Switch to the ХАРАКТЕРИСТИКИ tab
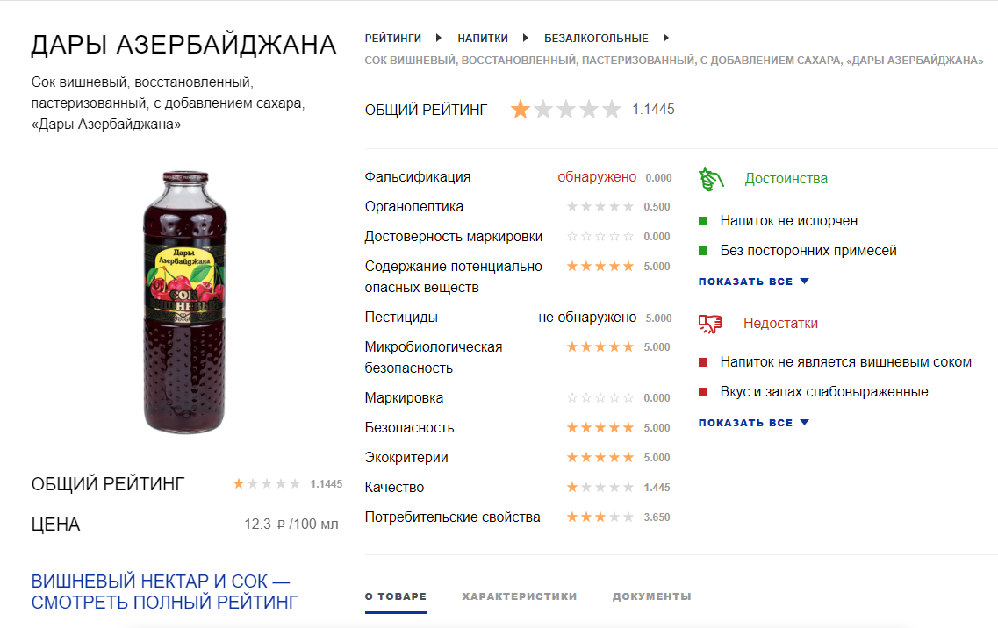The image size is (998, 628). point(520,596)
